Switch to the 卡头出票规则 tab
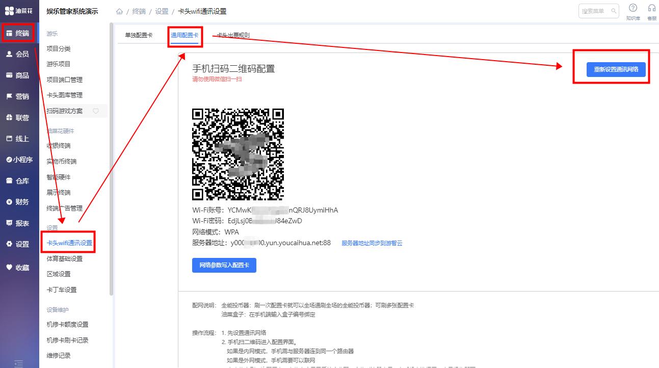 tap(233, 35)
